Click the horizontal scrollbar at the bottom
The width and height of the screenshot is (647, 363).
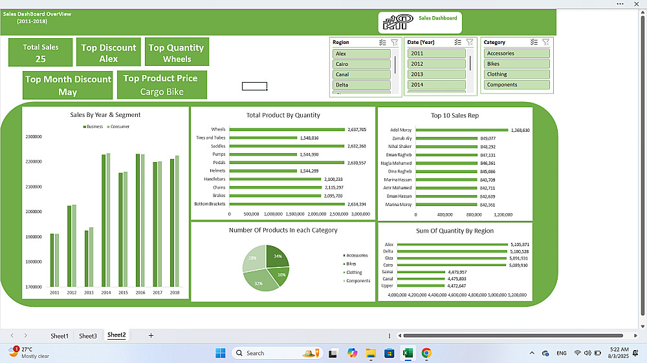513,336
